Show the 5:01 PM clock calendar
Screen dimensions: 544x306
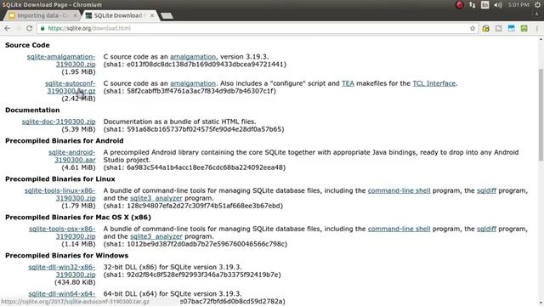518,5
